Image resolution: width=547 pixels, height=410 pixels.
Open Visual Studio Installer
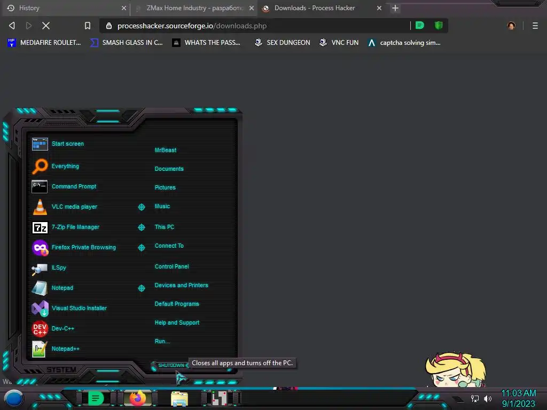coord(69,308)
